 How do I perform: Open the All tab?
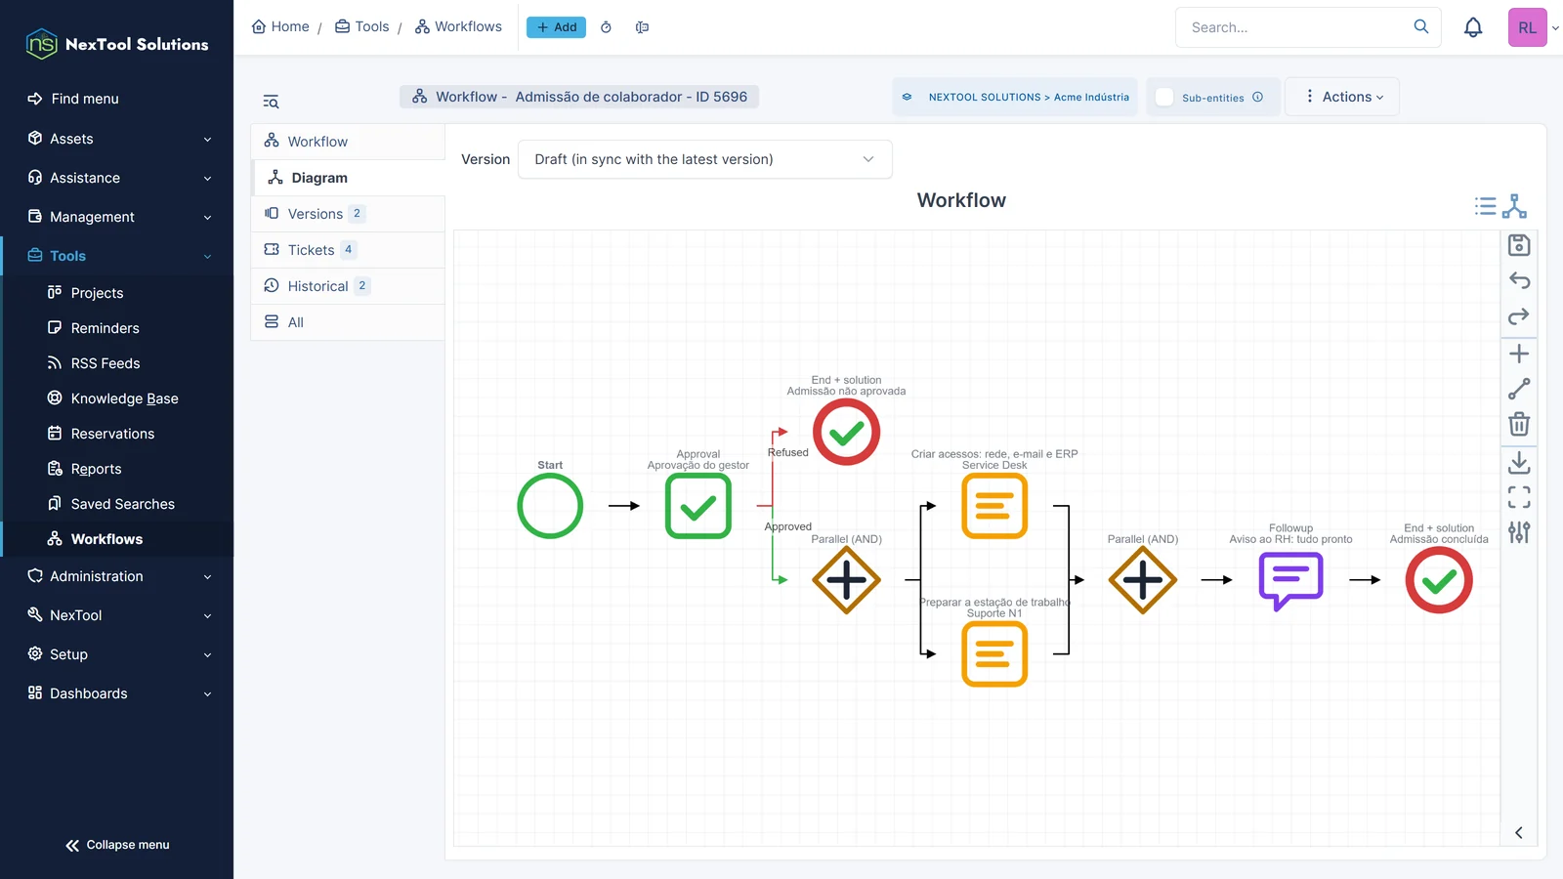click(x=348, y=322)
